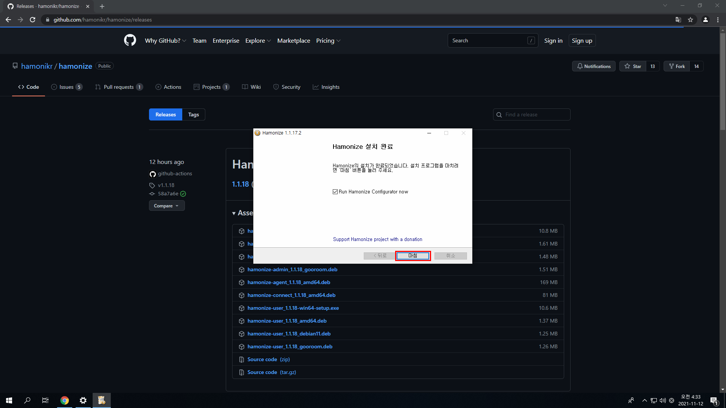Open a new browser tab

(102, 6)
